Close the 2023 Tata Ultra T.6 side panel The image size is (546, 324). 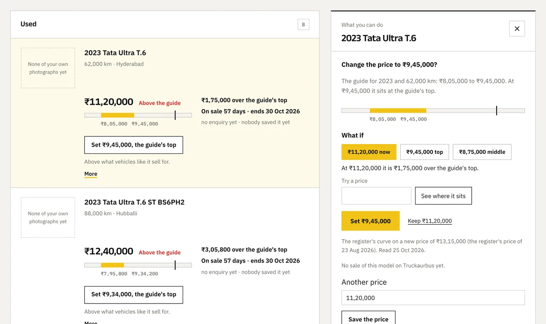click(x=517, y=29)
